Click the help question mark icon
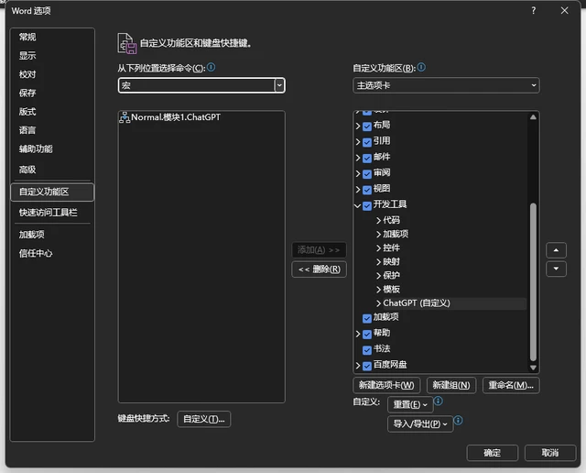 [533, 10]
